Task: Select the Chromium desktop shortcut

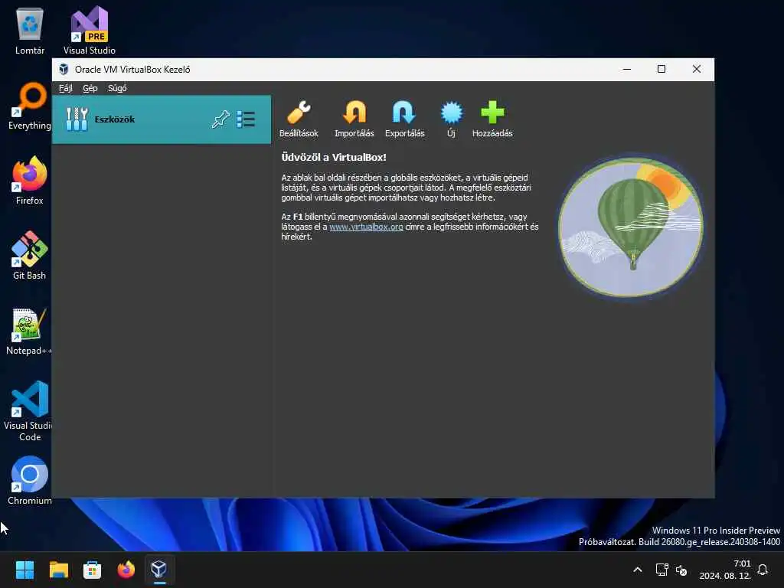Action: point(30,481)
